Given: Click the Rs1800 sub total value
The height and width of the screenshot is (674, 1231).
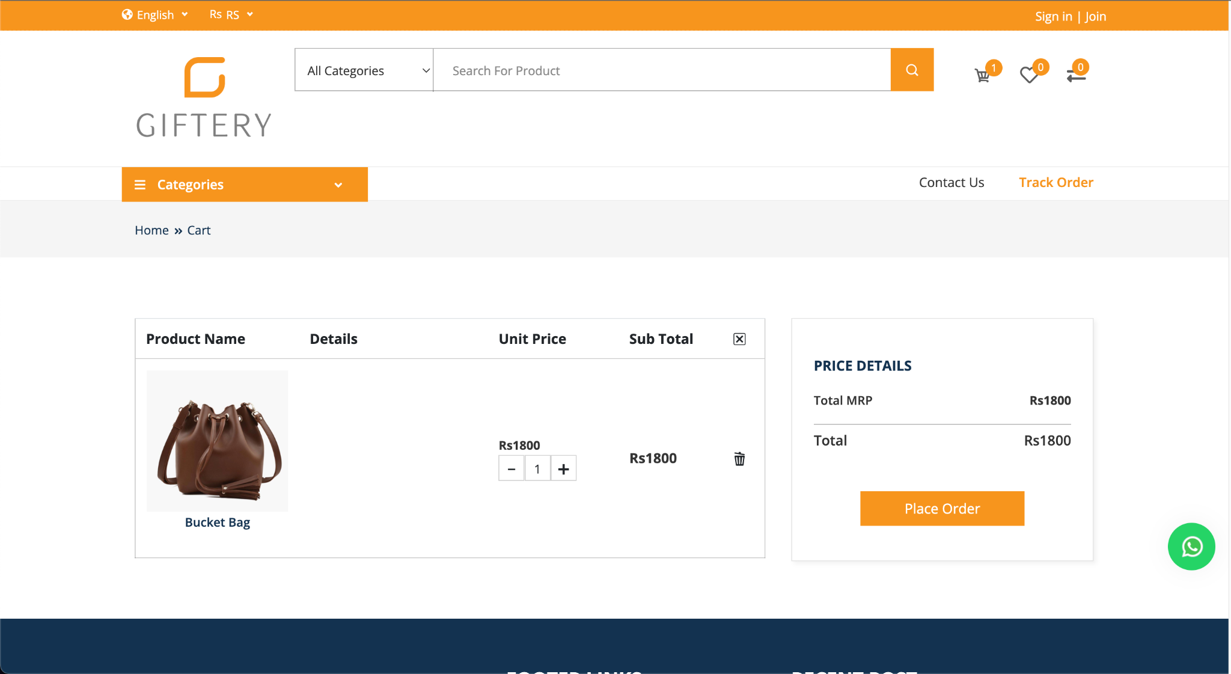Looking at the screenshot, I should coord(653,458).
